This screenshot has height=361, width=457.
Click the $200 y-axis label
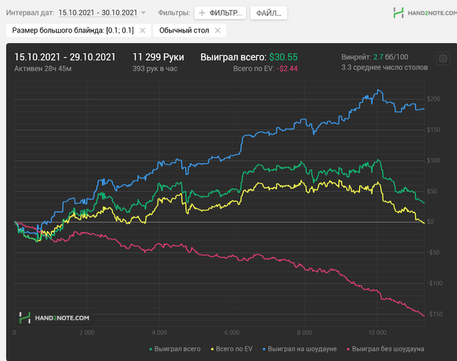433,99
